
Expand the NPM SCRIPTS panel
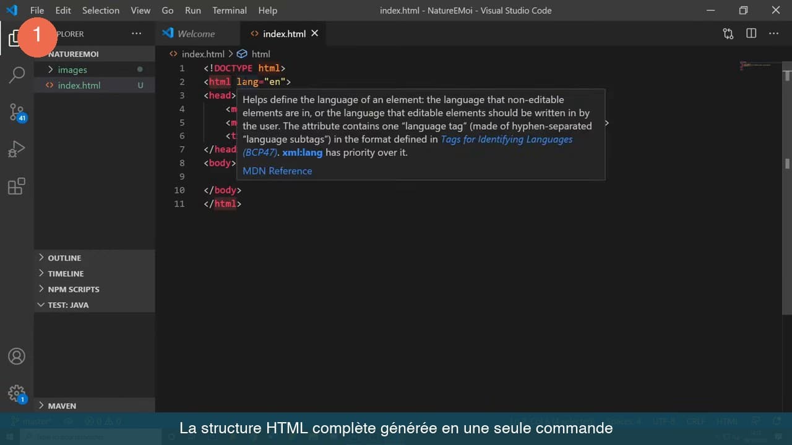pyautogui.click(x=94, y=289)
